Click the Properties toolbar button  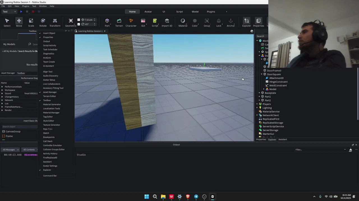[258, 23]
